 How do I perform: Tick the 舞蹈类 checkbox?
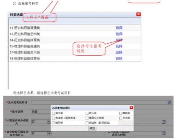tap(121, 113)
